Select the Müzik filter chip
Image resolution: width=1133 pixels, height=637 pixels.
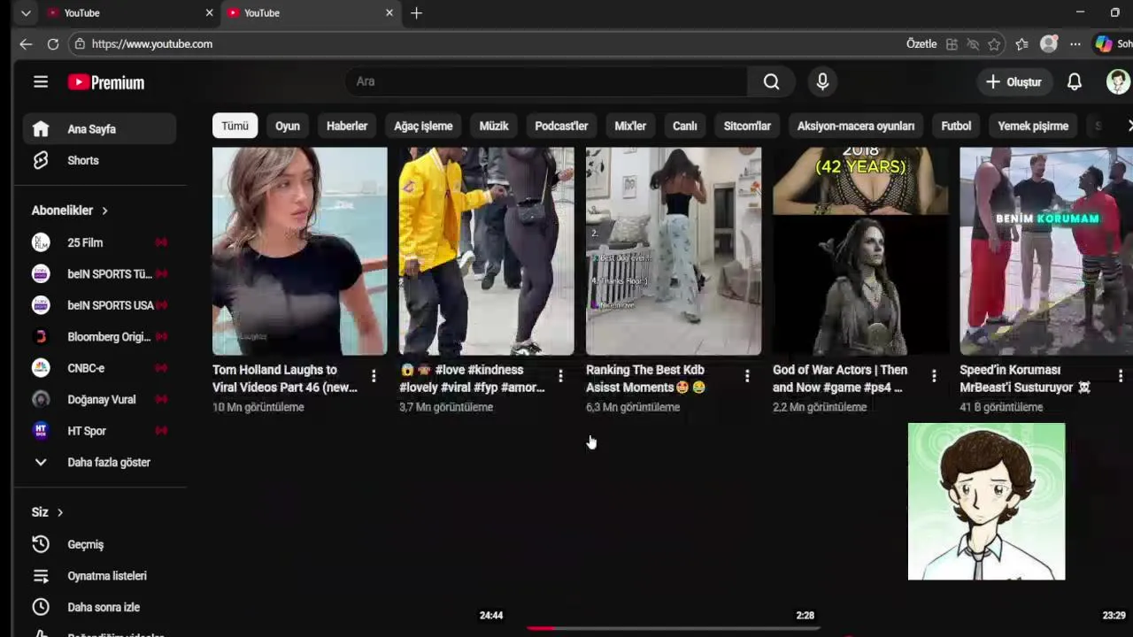(x=494, y=126)
